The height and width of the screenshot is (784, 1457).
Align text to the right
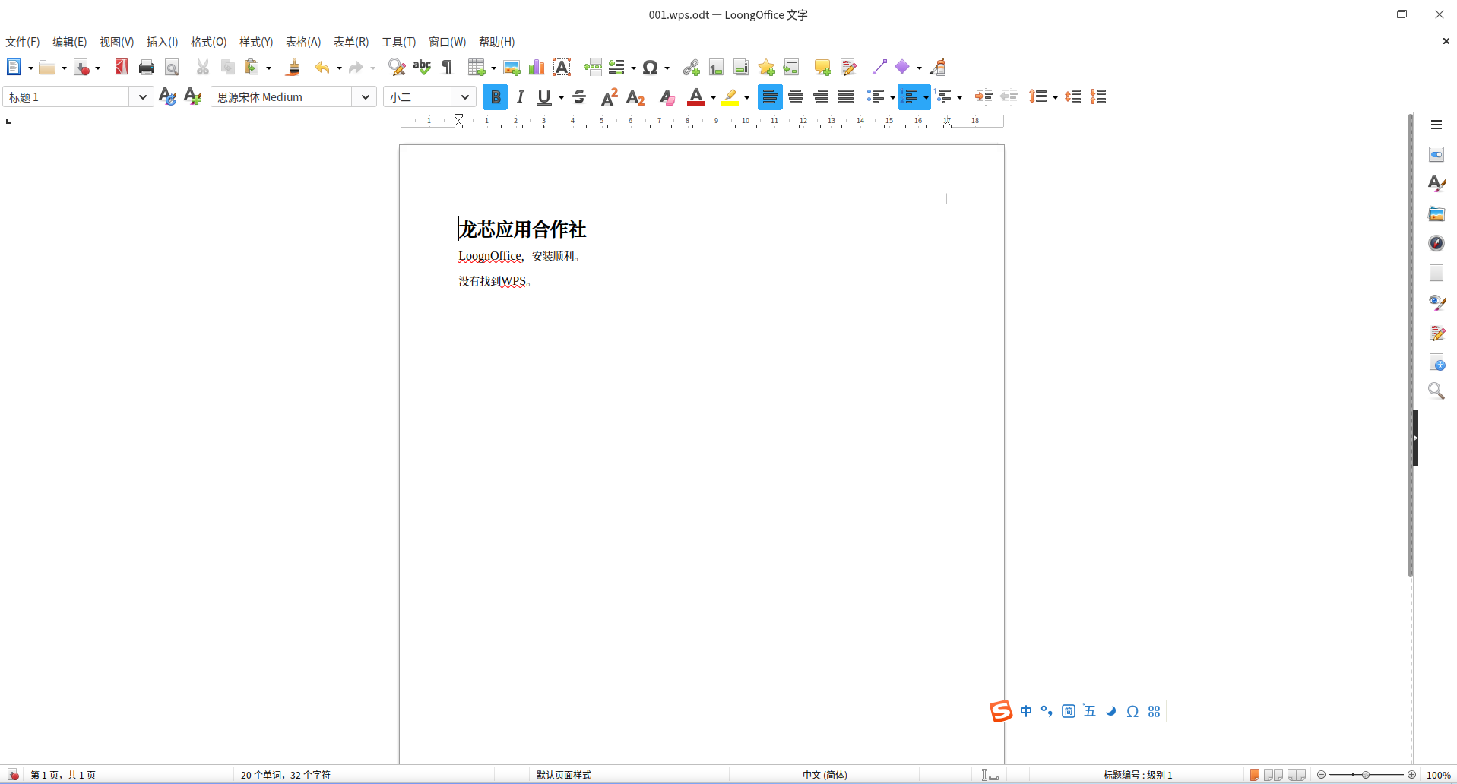tap(821, 96)
